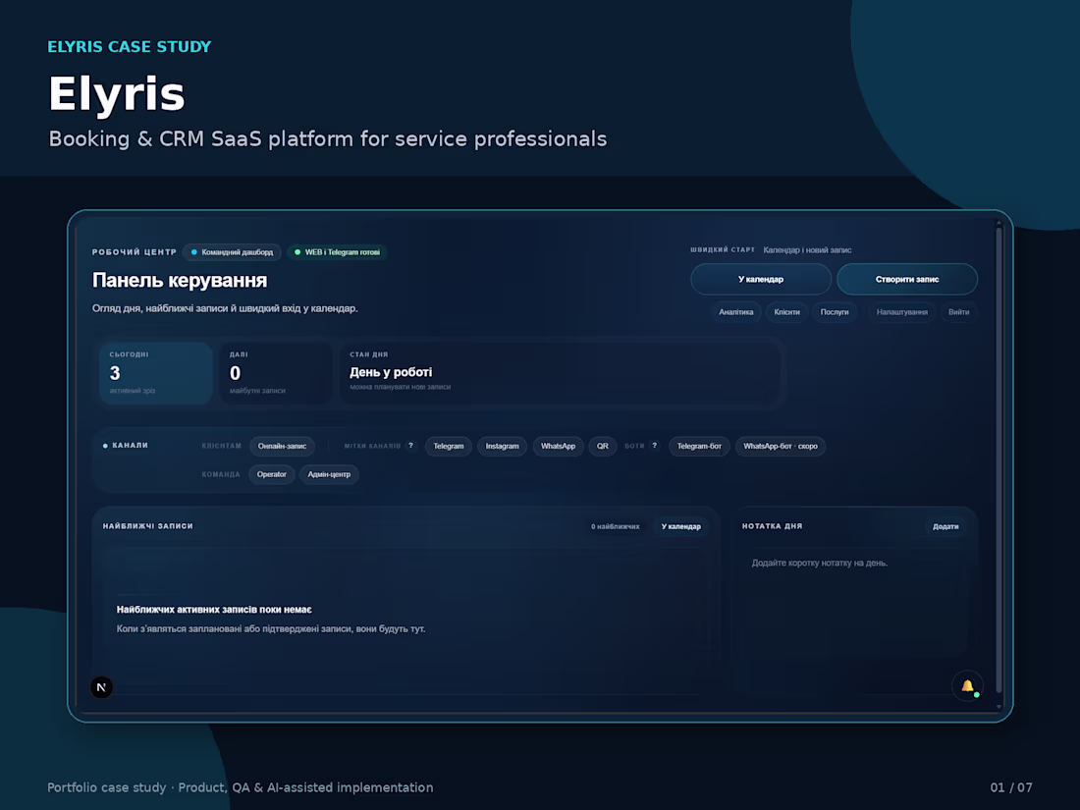Click the Найближчих активних записів поки немає text
This screenshot has height=810, width=1080.
214,610
